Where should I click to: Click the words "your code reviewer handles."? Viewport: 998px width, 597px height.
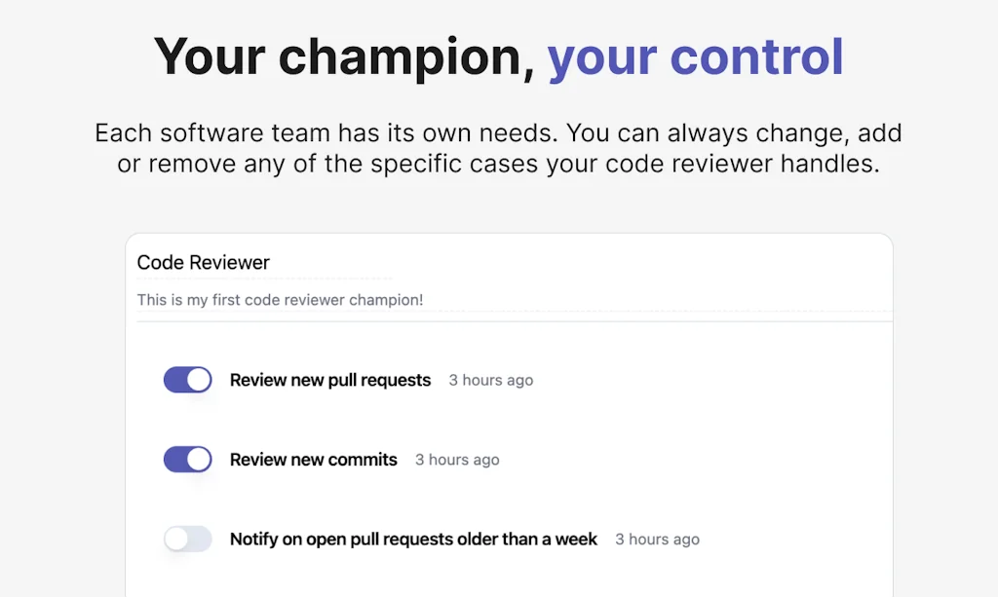(712, 164)
